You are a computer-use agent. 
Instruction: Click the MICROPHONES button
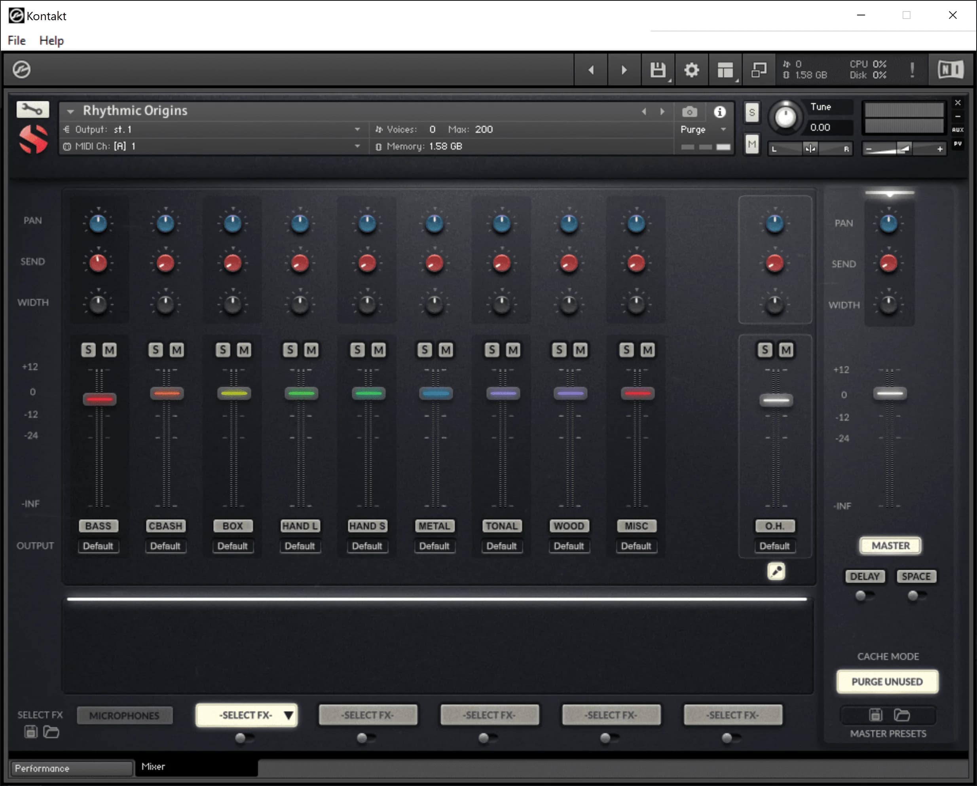125,715
